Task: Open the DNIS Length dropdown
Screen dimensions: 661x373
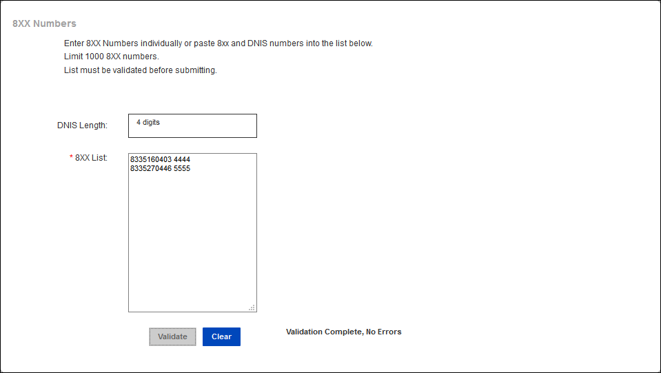Action: point(193,125)
